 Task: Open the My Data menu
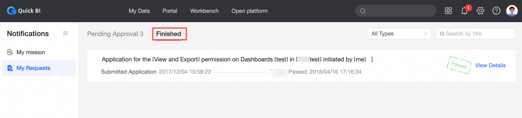pos(139,11)
